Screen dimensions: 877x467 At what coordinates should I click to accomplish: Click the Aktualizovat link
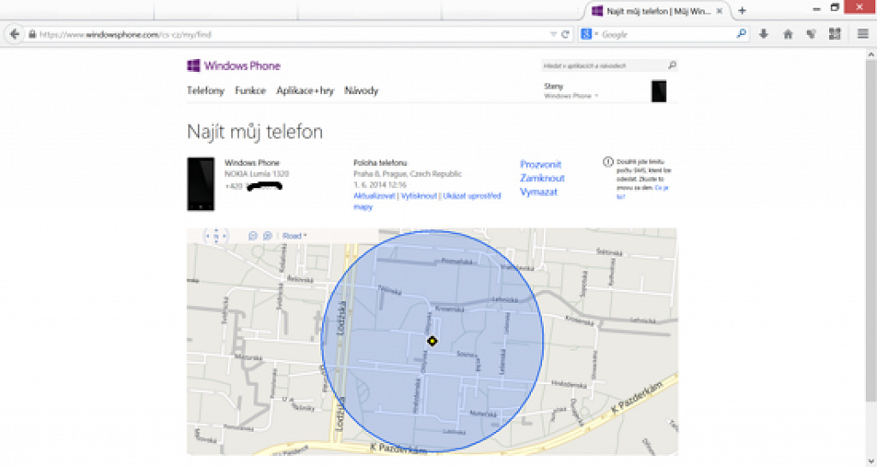click(374, 196)
